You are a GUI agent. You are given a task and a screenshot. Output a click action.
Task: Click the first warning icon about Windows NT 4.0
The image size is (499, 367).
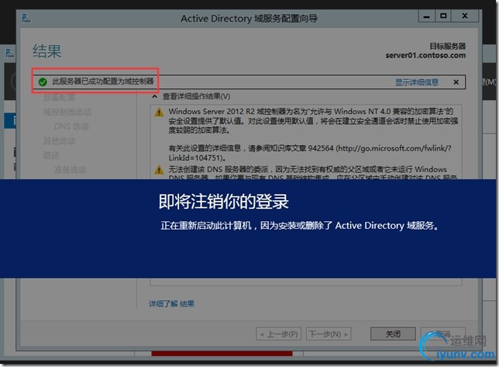159,113
